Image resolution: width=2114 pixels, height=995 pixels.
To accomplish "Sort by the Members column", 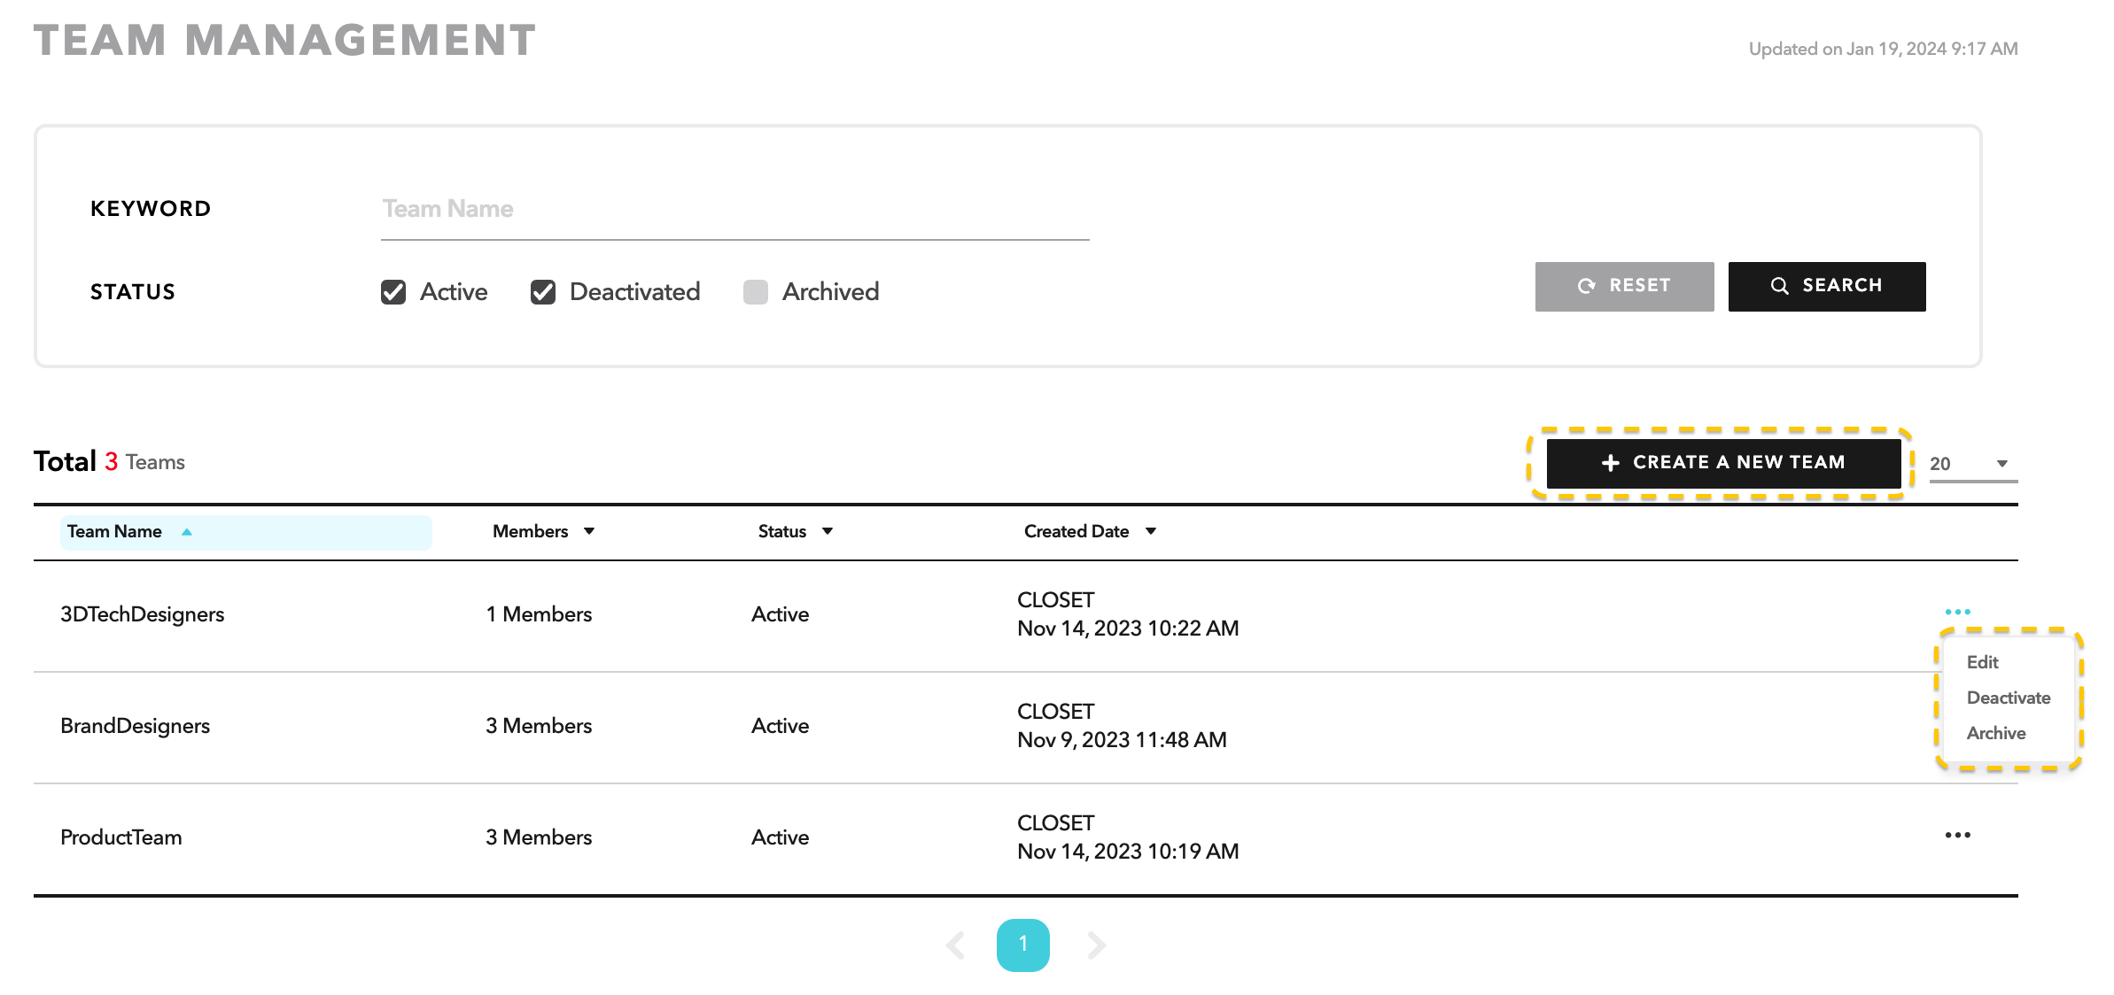I will (x=543, y=531).
